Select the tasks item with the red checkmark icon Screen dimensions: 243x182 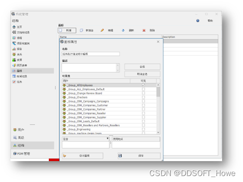pyautogui.click(x=17, y=82)
